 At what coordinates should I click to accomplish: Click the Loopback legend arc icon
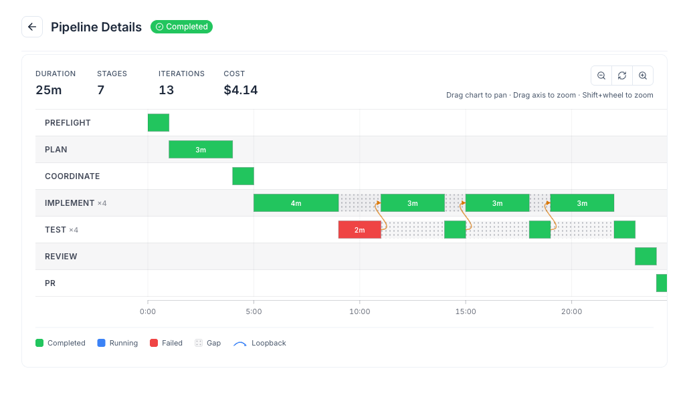click(x=240, y=344)
